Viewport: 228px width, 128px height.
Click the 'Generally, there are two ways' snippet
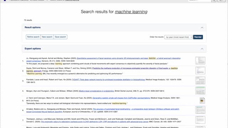coord(77,103)
